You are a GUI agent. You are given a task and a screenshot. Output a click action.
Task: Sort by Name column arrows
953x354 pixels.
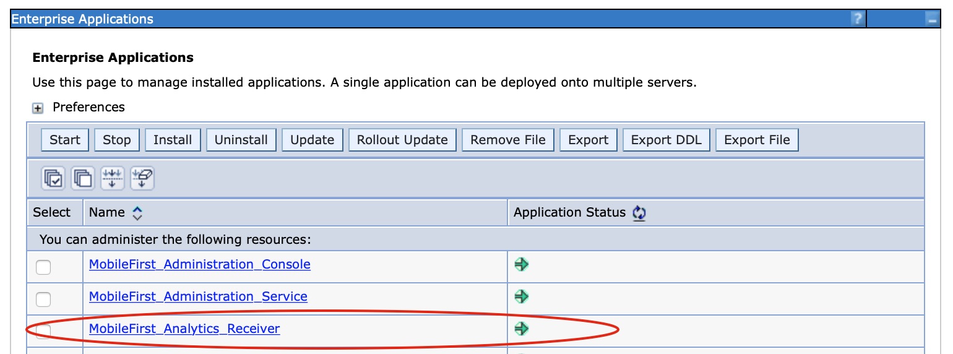coord(137,213)
